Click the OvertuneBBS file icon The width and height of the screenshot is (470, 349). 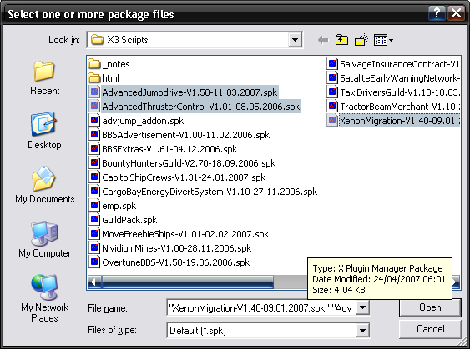(x=94, y=262)
